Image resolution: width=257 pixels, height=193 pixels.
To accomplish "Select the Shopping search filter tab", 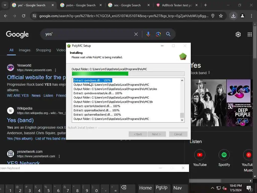I will click(x=43, y=50).
